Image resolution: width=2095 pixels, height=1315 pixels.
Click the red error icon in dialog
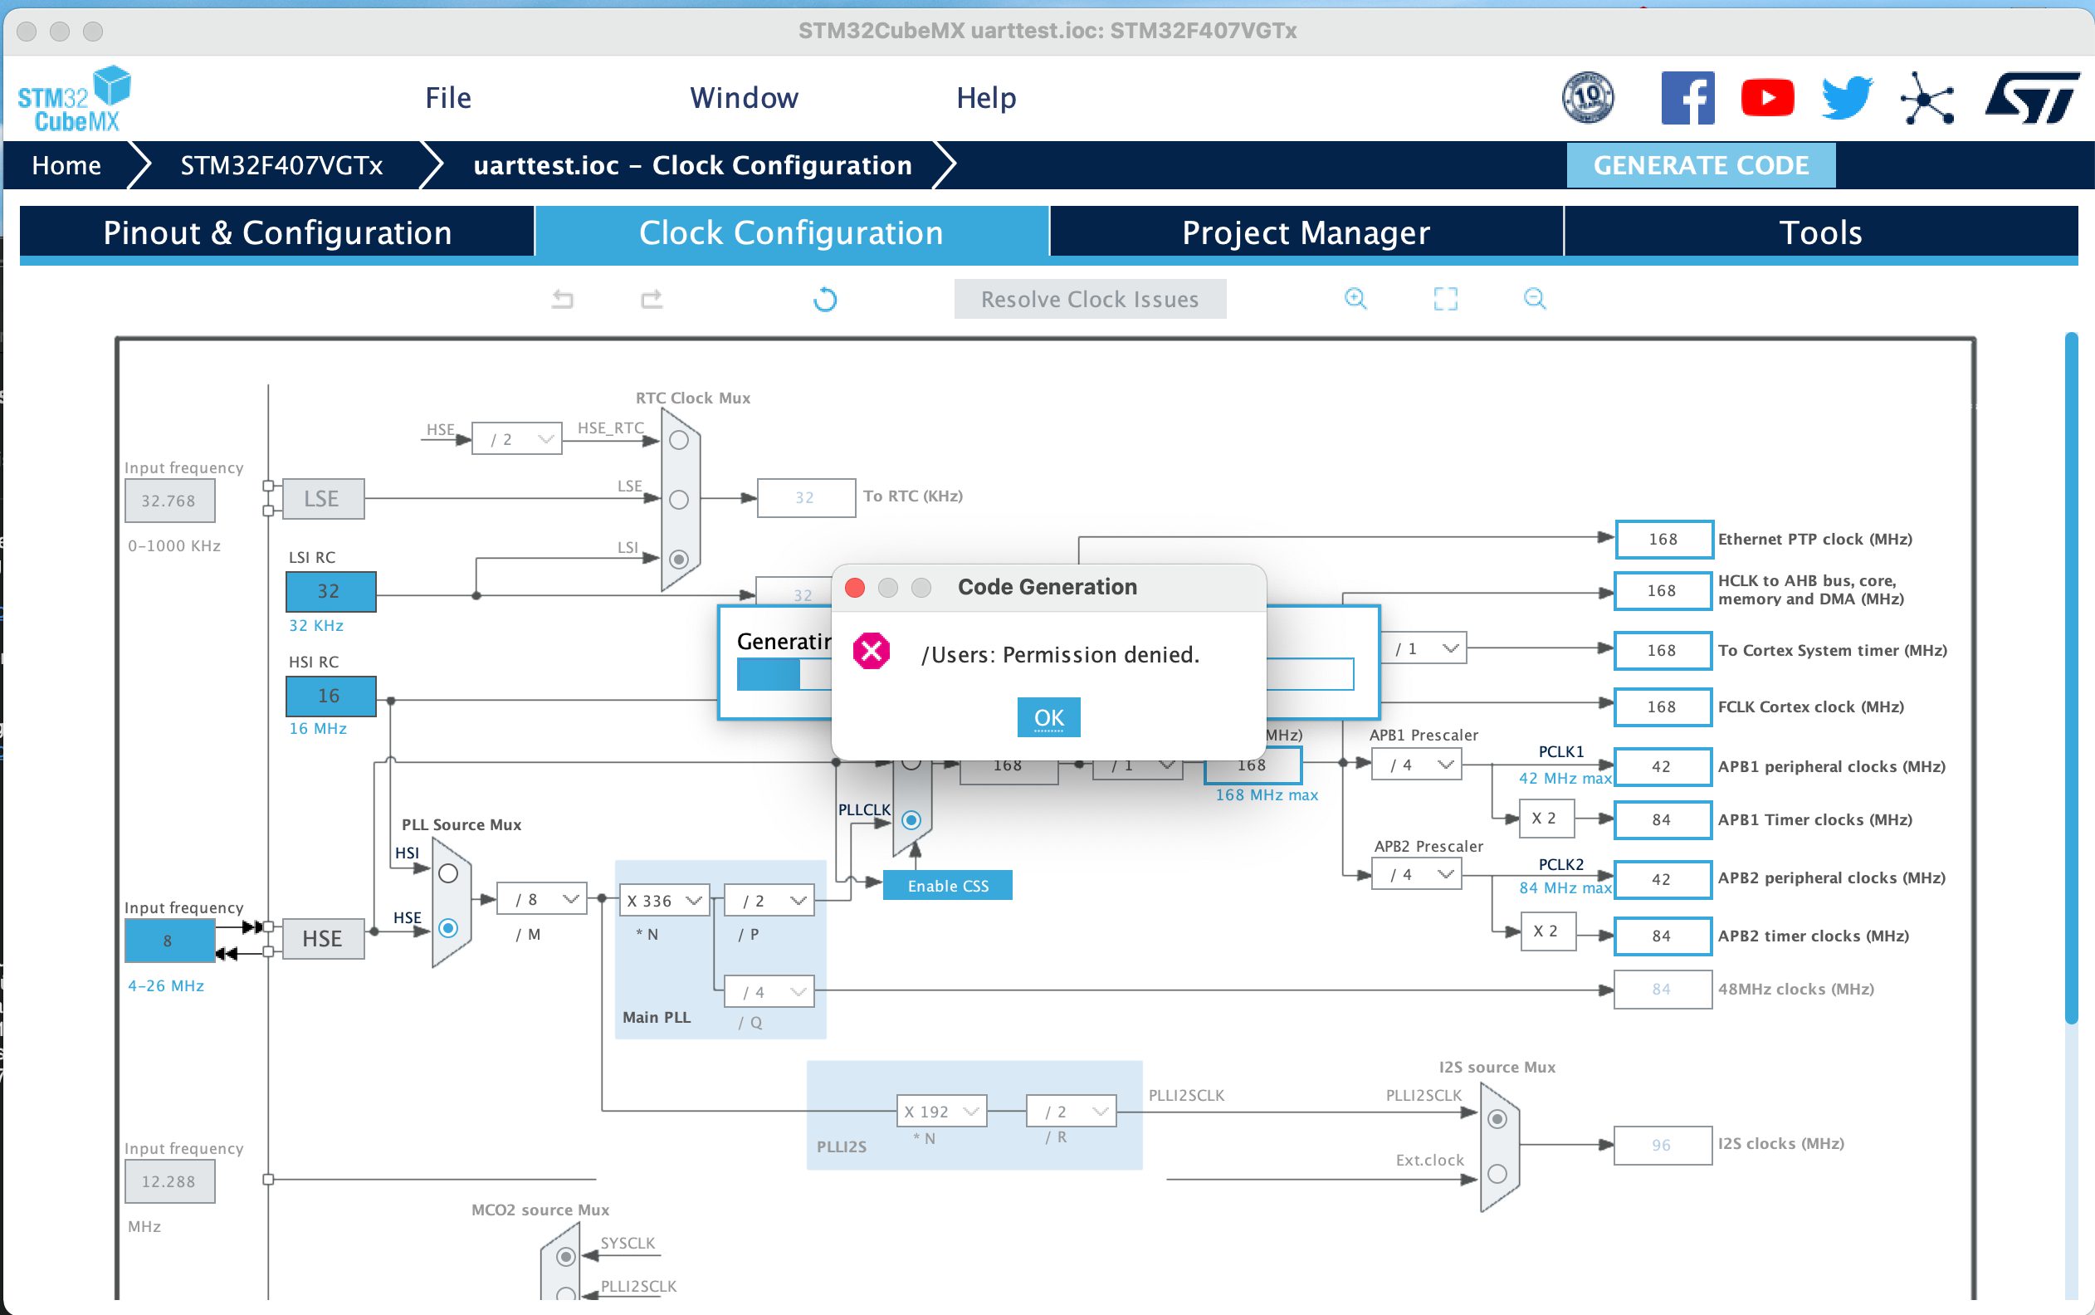tap(871, 651)
